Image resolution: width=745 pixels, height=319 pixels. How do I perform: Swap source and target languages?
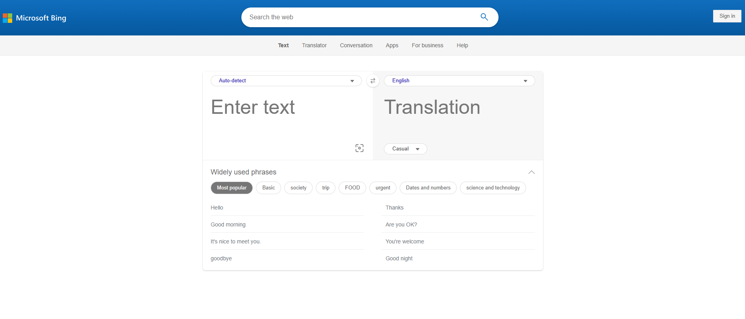tap(373, 81)
